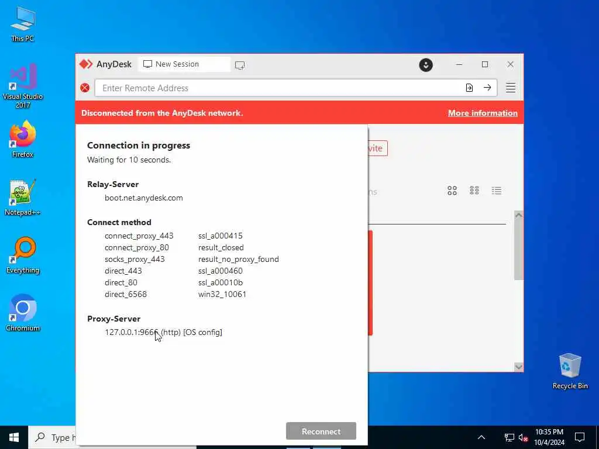The image size is (599, 449).
Task: Open the notification center icon
Action: (580, 437)
